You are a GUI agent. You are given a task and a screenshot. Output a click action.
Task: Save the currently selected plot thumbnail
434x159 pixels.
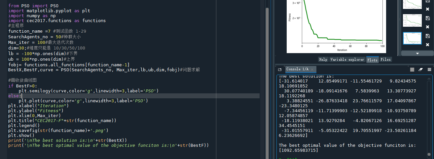(428, 36)
